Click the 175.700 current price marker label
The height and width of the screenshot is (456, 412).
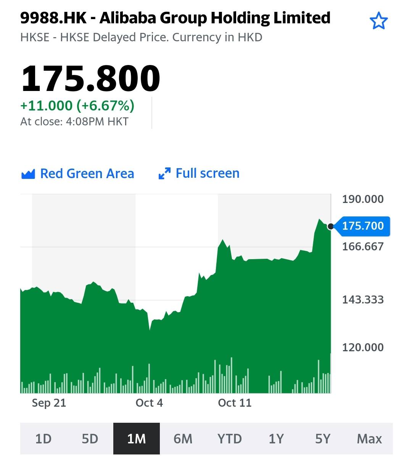click(x=363, y=226)
